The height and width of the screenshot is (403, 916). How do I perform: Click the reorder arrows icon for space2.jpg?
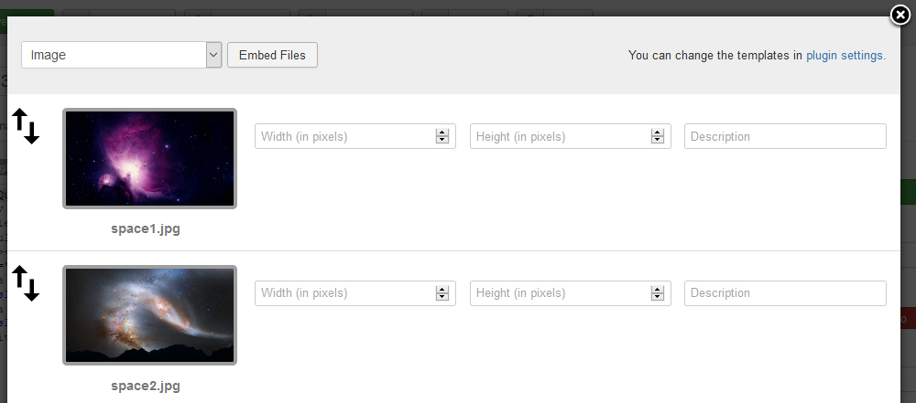(x=26, y=282)
